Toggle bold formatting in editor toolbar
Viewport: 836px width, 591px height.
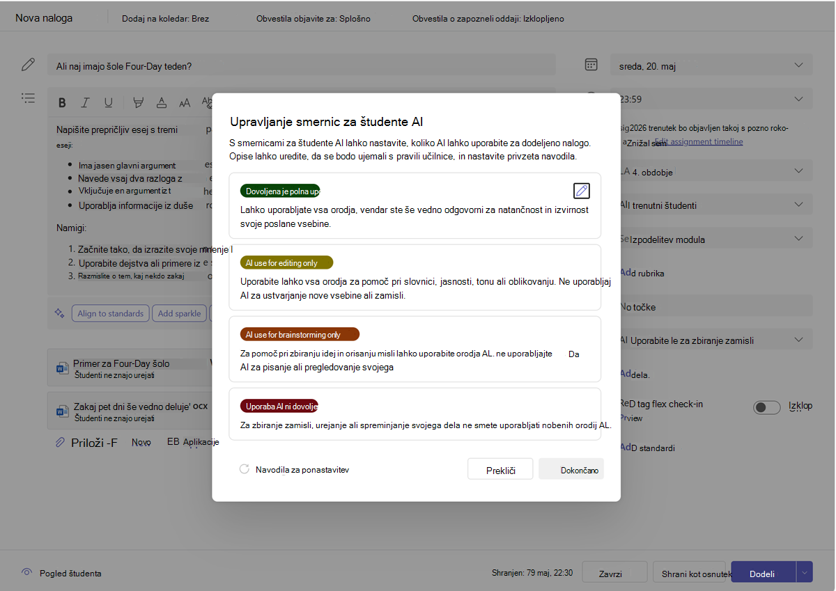click(62, 103)
